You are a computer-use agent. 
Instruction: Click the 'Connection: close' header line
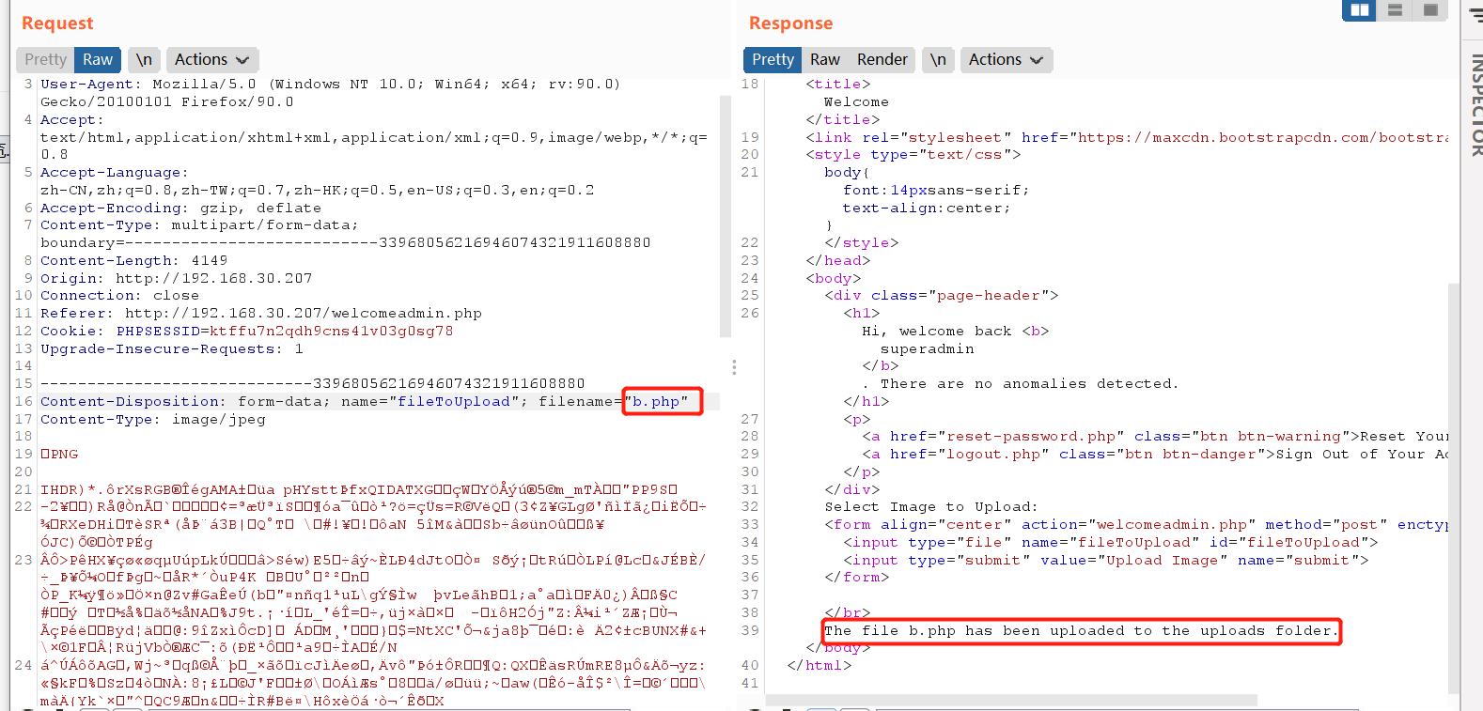coord(119,295)
